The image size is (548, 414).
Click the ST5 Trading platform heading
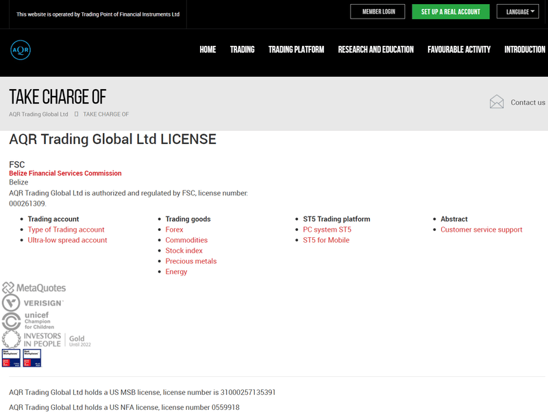pos(336,219)
